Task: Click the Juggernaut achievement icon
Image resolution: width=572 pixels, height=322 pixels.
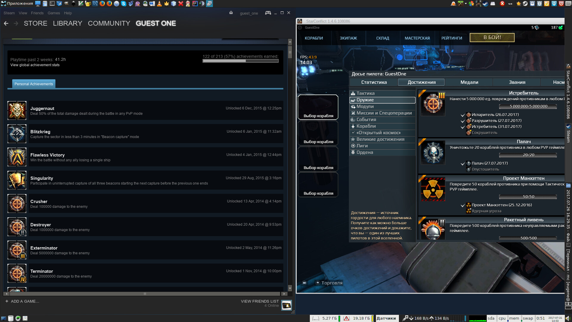Action: [17, 111]
